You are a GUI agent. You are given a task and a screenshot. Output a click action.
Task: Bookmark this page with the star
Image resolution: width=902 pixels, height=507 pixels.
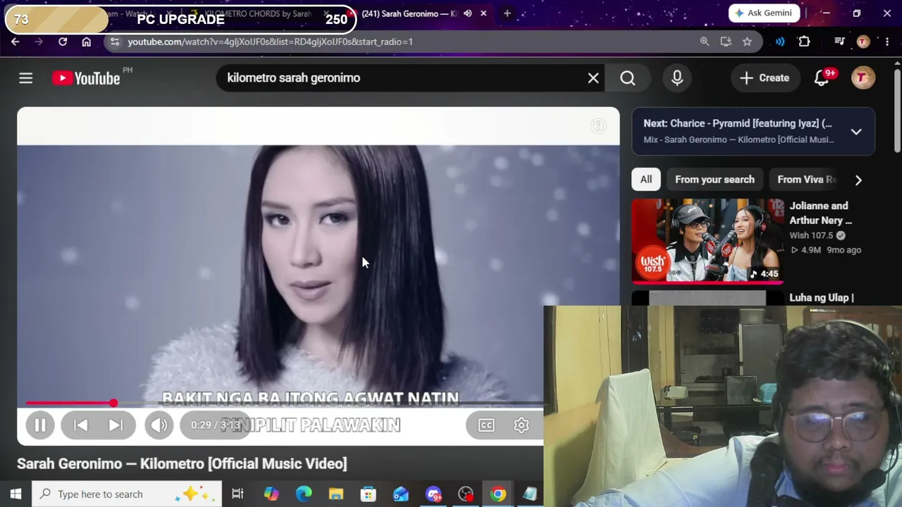point(747,42)
